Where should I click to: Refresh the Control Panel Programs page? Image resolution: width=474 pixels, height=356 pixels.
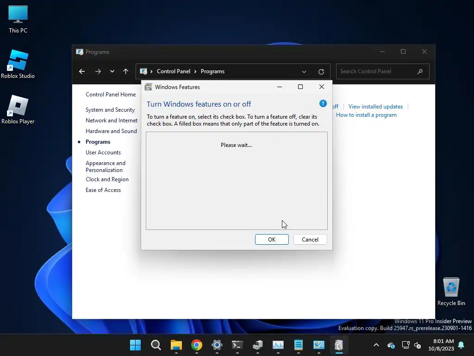click(x=321, y=72)
